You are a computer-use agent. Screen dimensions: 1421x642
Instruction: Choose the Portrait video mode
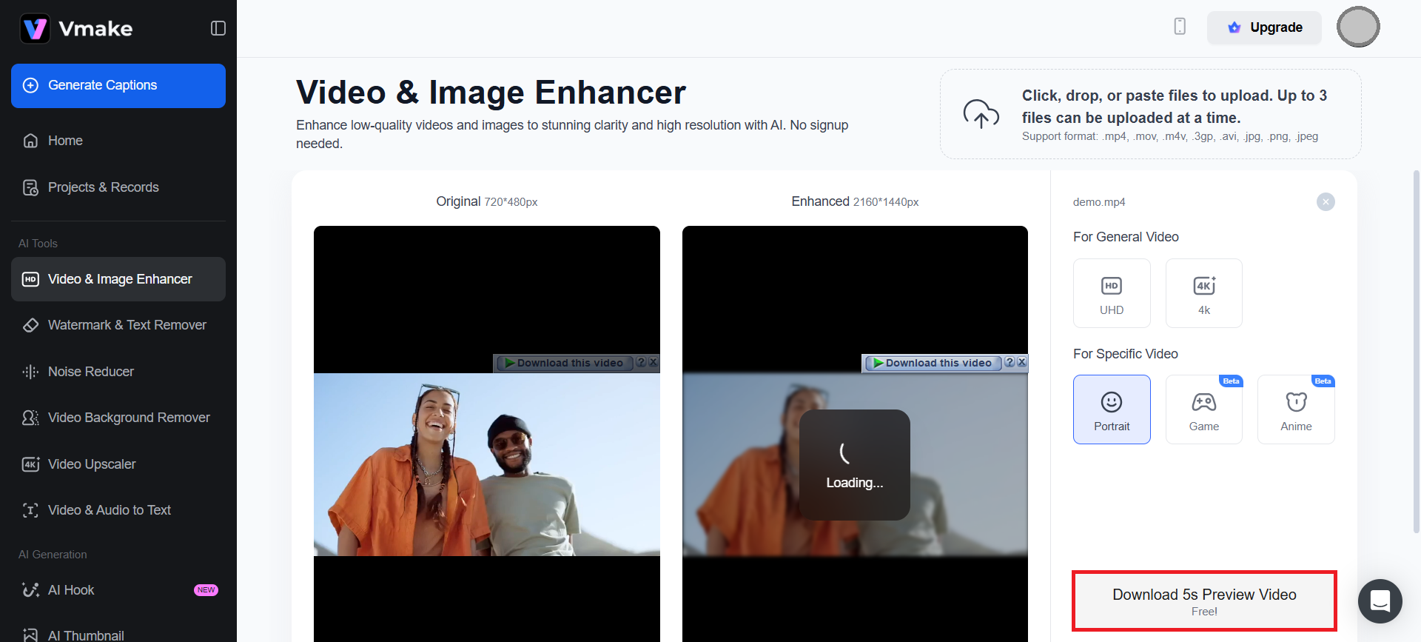click(1112, 409)
